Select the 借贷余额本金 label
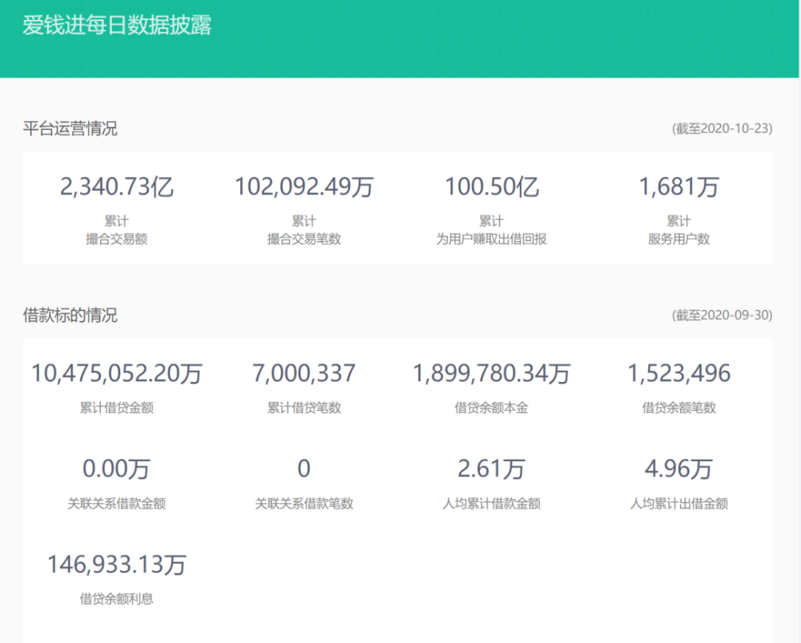This screenshot has height=643, width=801. tap(492, 408)
